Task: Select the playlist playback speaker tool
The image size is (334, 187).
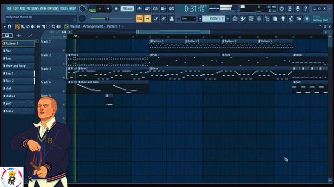Action: (x=58, y=26)
